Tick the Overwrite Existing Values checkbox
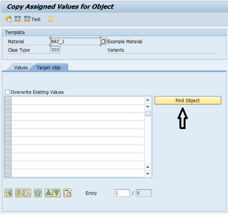The image size is (228, 214). coord(7,92)
